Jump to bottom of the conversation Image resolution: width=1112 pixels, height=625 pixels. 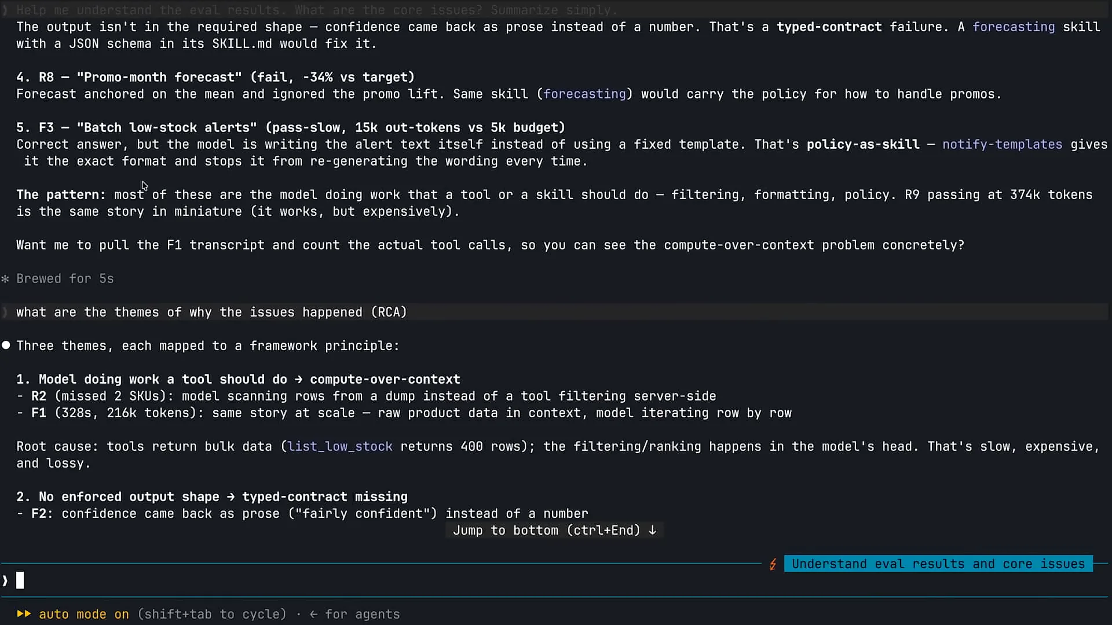pos(554,530)
